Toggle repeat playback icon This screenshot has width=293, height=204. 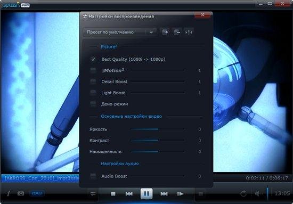pyautogui.click(x=243, y=194)
